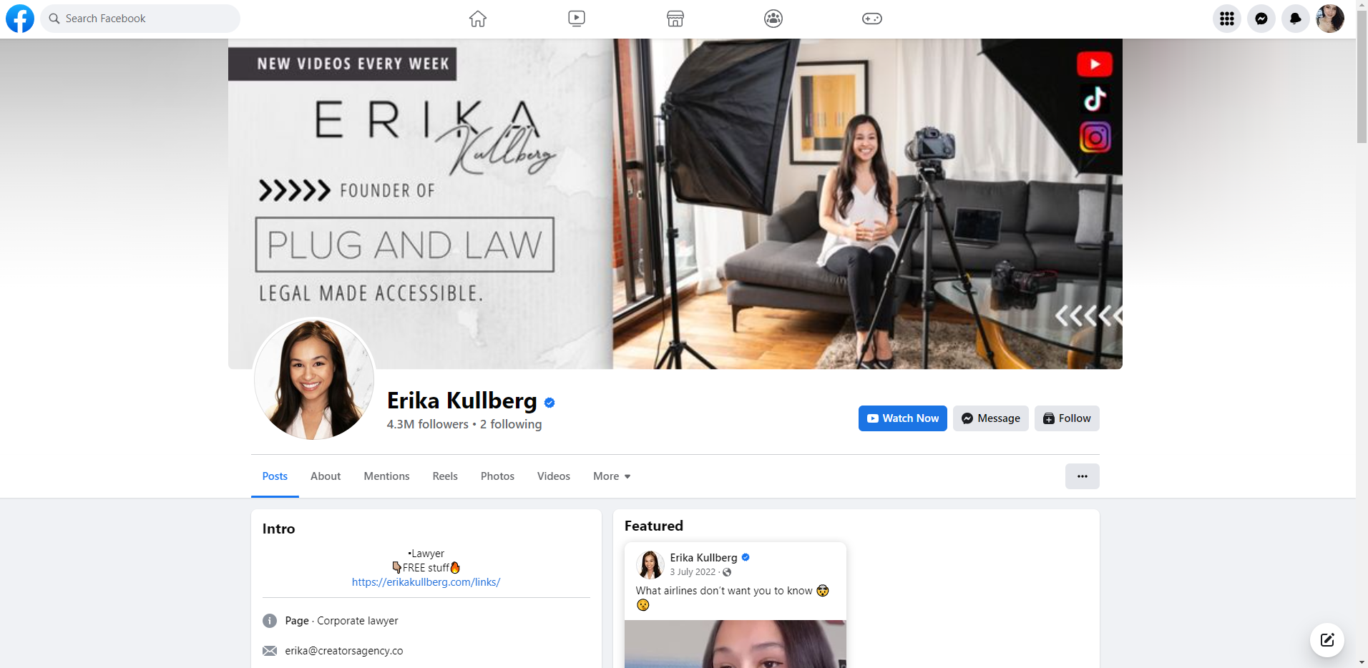Click the Featured section heading
The image size is (1368, 668).
(654, 526)
